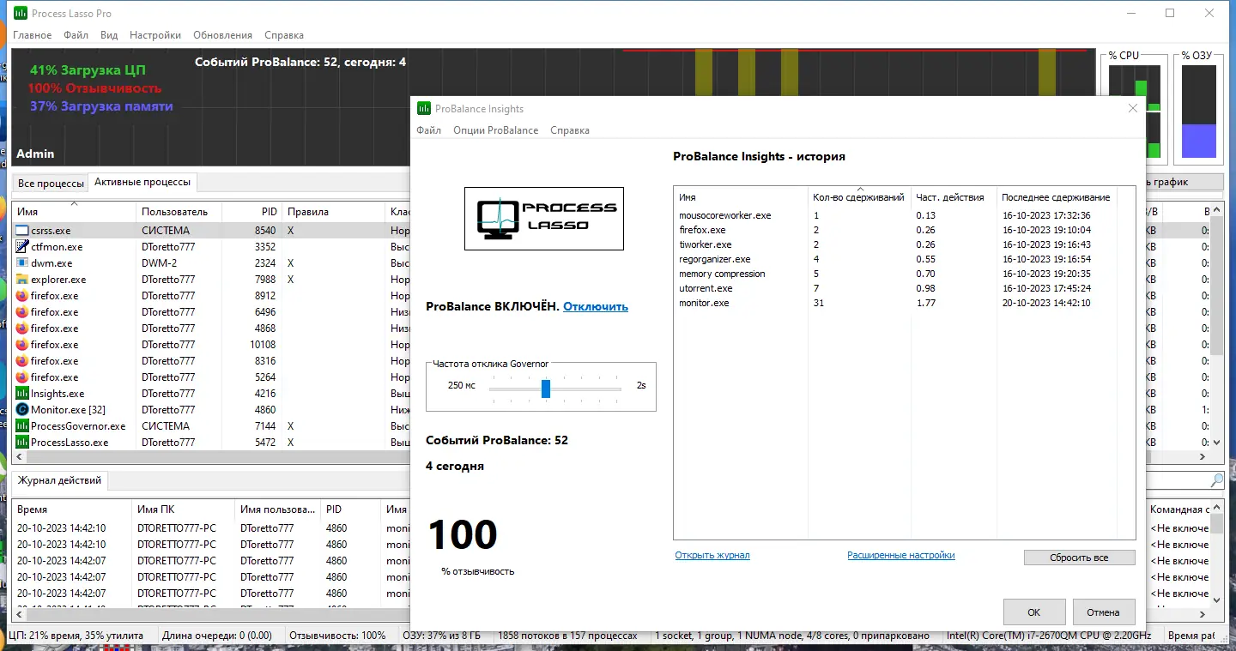Sort the process list by PID column
Image resolution: width=1236 pixels, height=651 pixels.
pos(251,212)
